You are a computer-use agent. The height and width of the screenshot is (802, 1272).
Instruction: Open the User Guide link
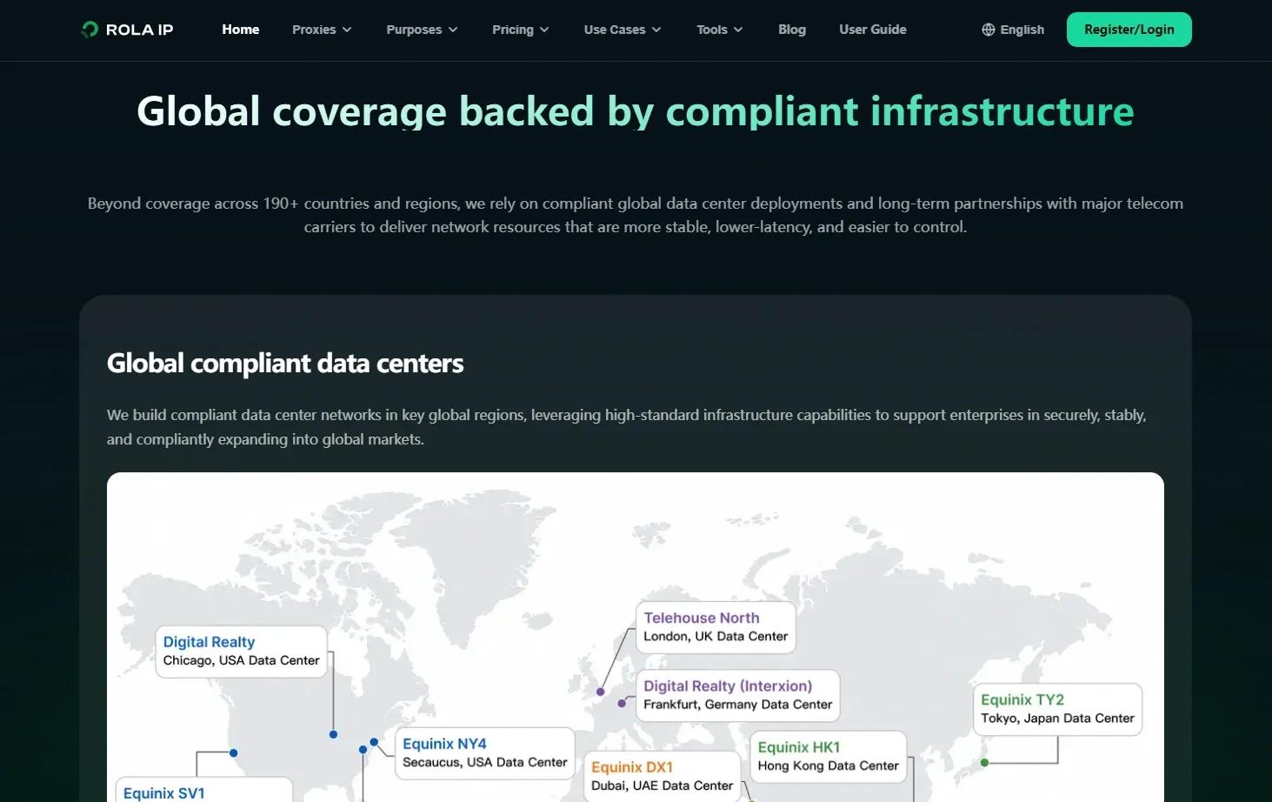click(x=873, y=30)
